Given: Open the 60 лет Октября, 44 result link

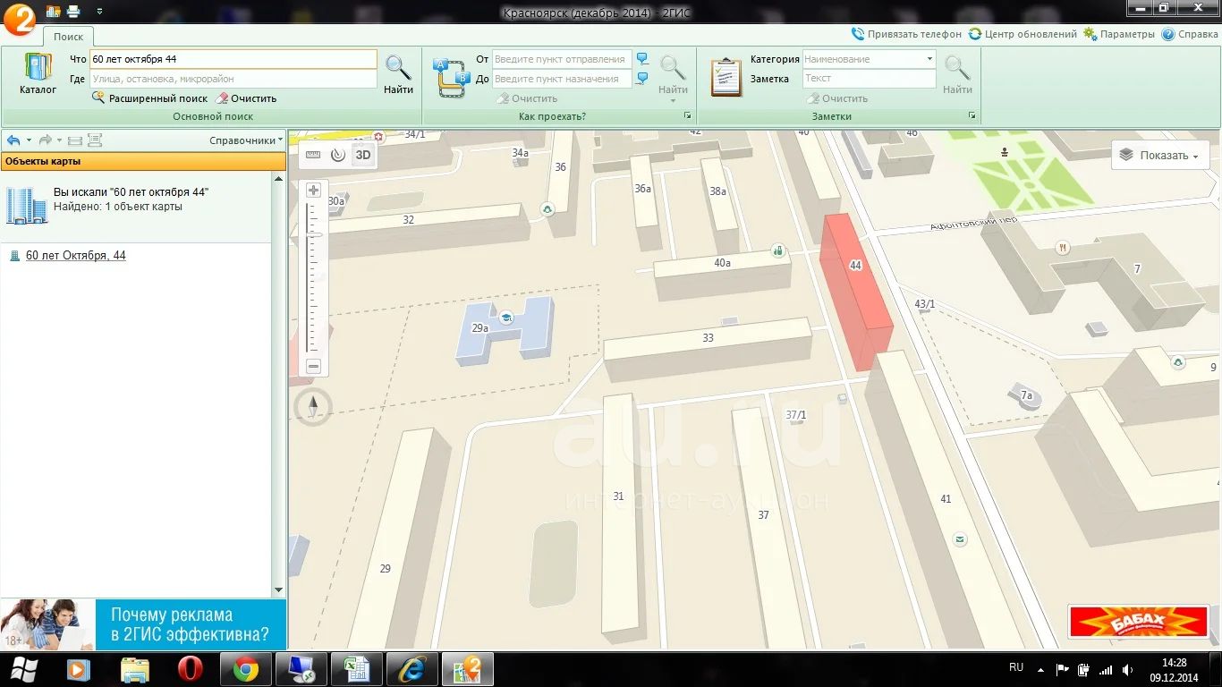Looking at the screenshot, I should pyautogui.click(x=76, y=256).
